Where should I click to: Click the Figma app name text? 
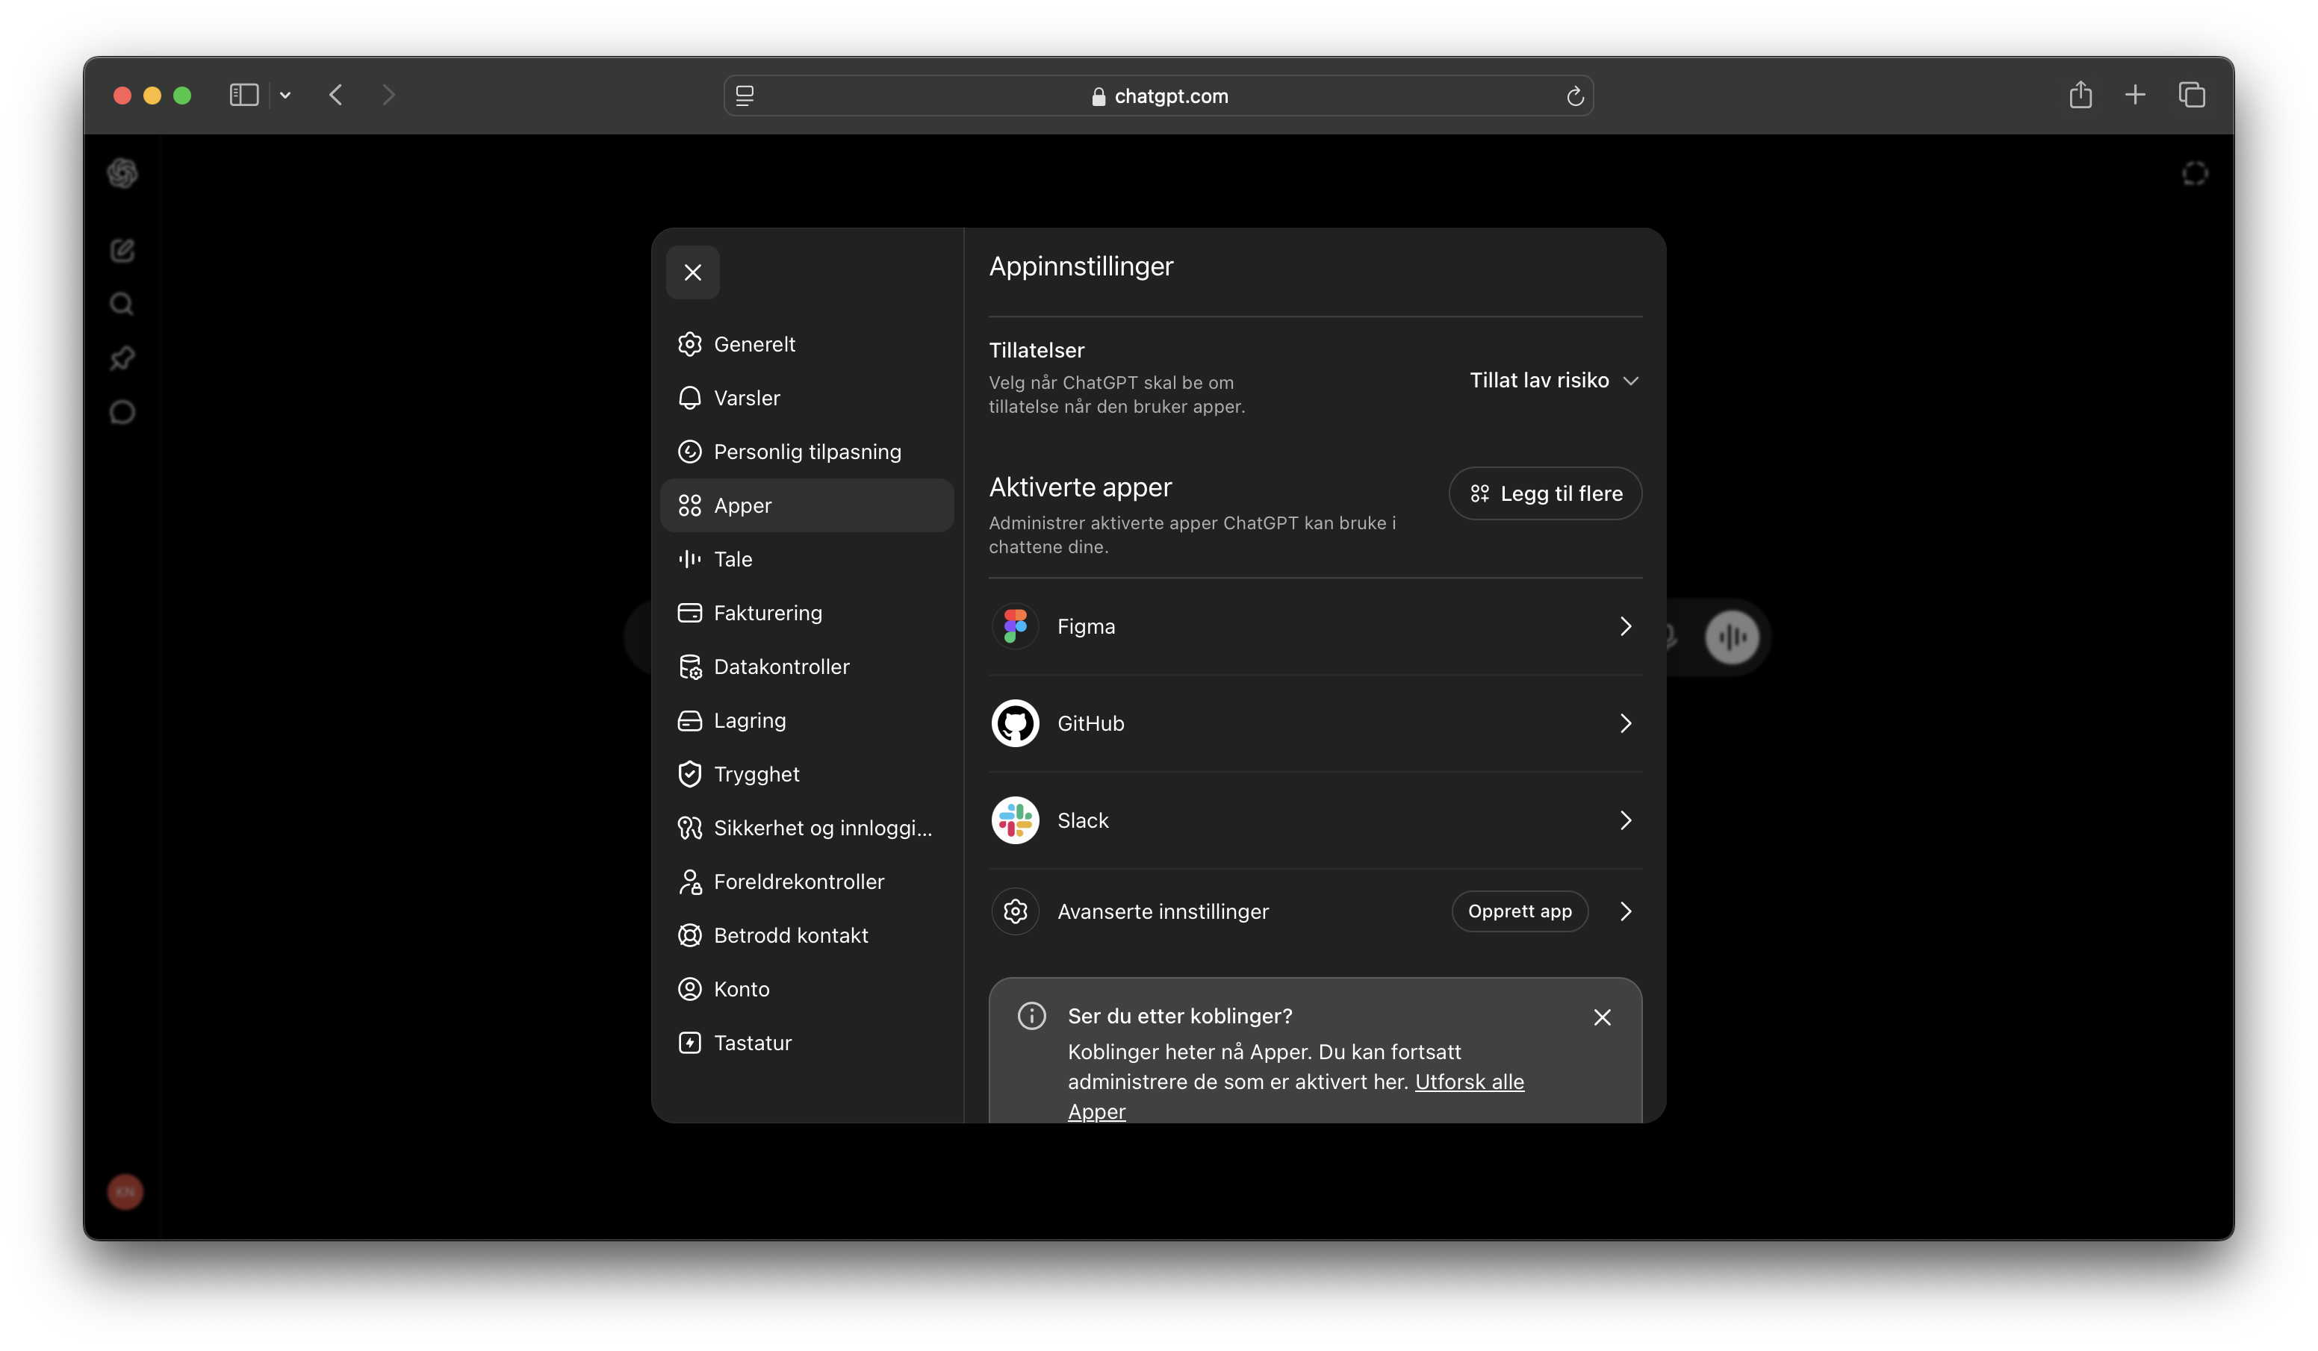point(1087,626)
